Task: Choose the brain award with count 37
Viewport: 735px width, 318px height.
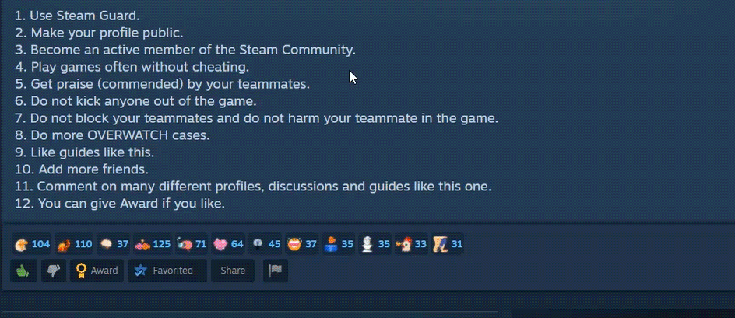Action: (x=114, y=244)
